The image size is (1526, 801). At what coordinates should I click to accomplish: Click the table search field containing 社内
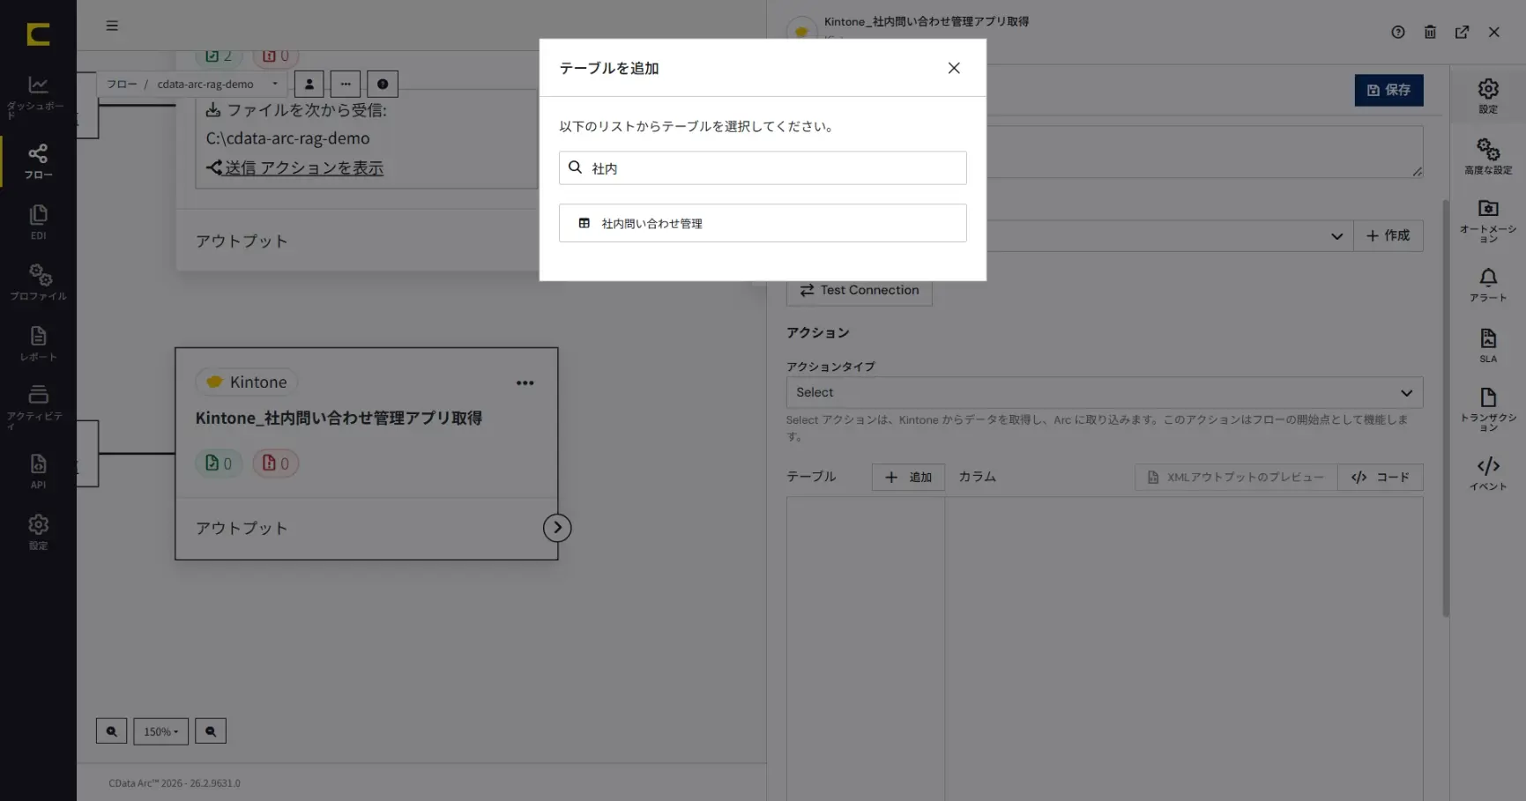(x=763, y=168)
